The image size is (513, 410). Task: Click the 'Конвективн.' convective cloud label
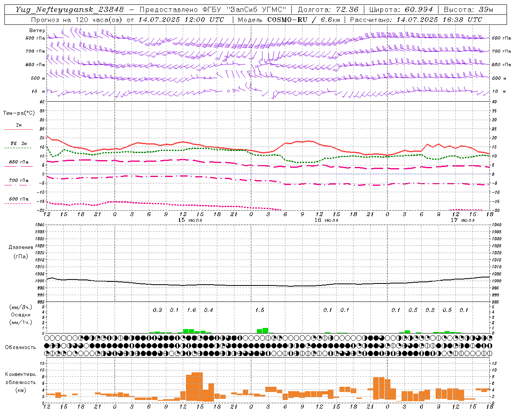coord(21,374)
